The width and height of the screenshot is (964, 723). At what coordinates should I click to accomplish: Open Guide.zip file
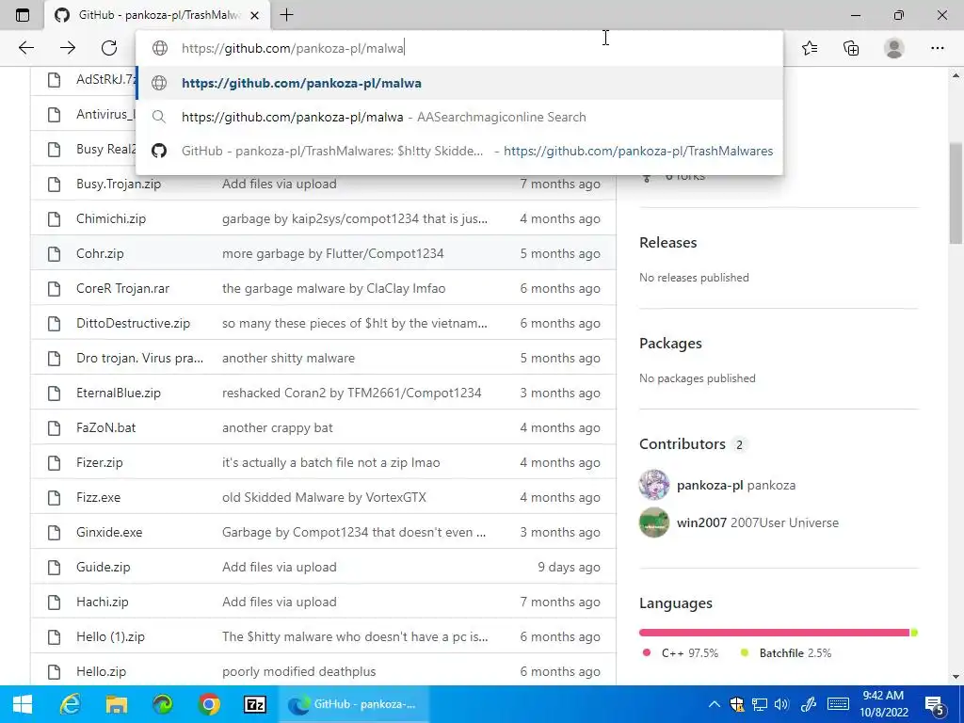coord(104,567)
